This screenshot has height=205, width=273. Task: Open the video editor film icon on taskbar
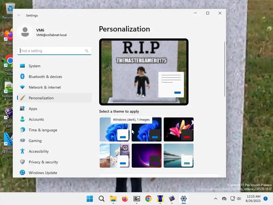point(172,199)
